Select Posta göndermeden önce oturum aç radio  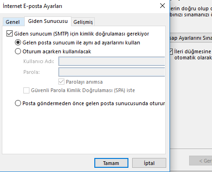coord(18,103)
